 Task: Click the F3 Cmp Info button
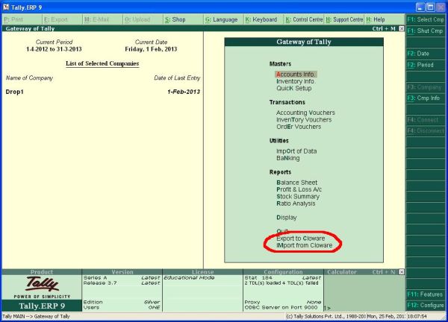click(x=426, y=98)
